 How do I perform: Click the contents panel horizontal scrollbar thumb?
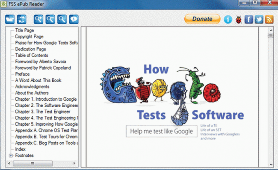33,163
